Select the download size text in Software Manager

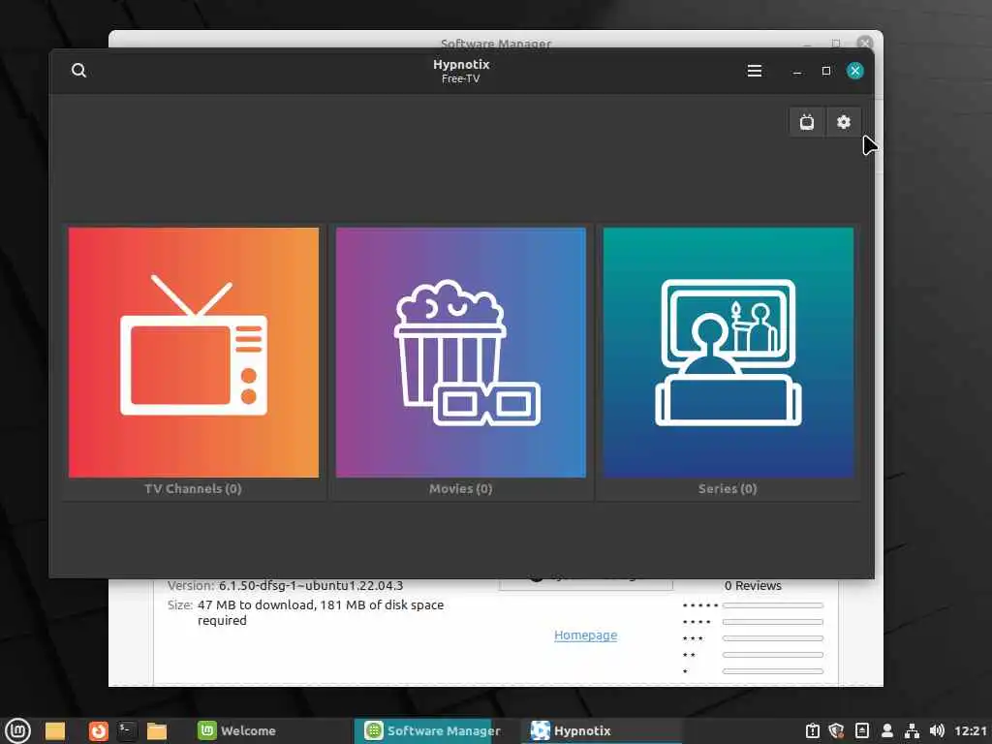coord(321,612)
